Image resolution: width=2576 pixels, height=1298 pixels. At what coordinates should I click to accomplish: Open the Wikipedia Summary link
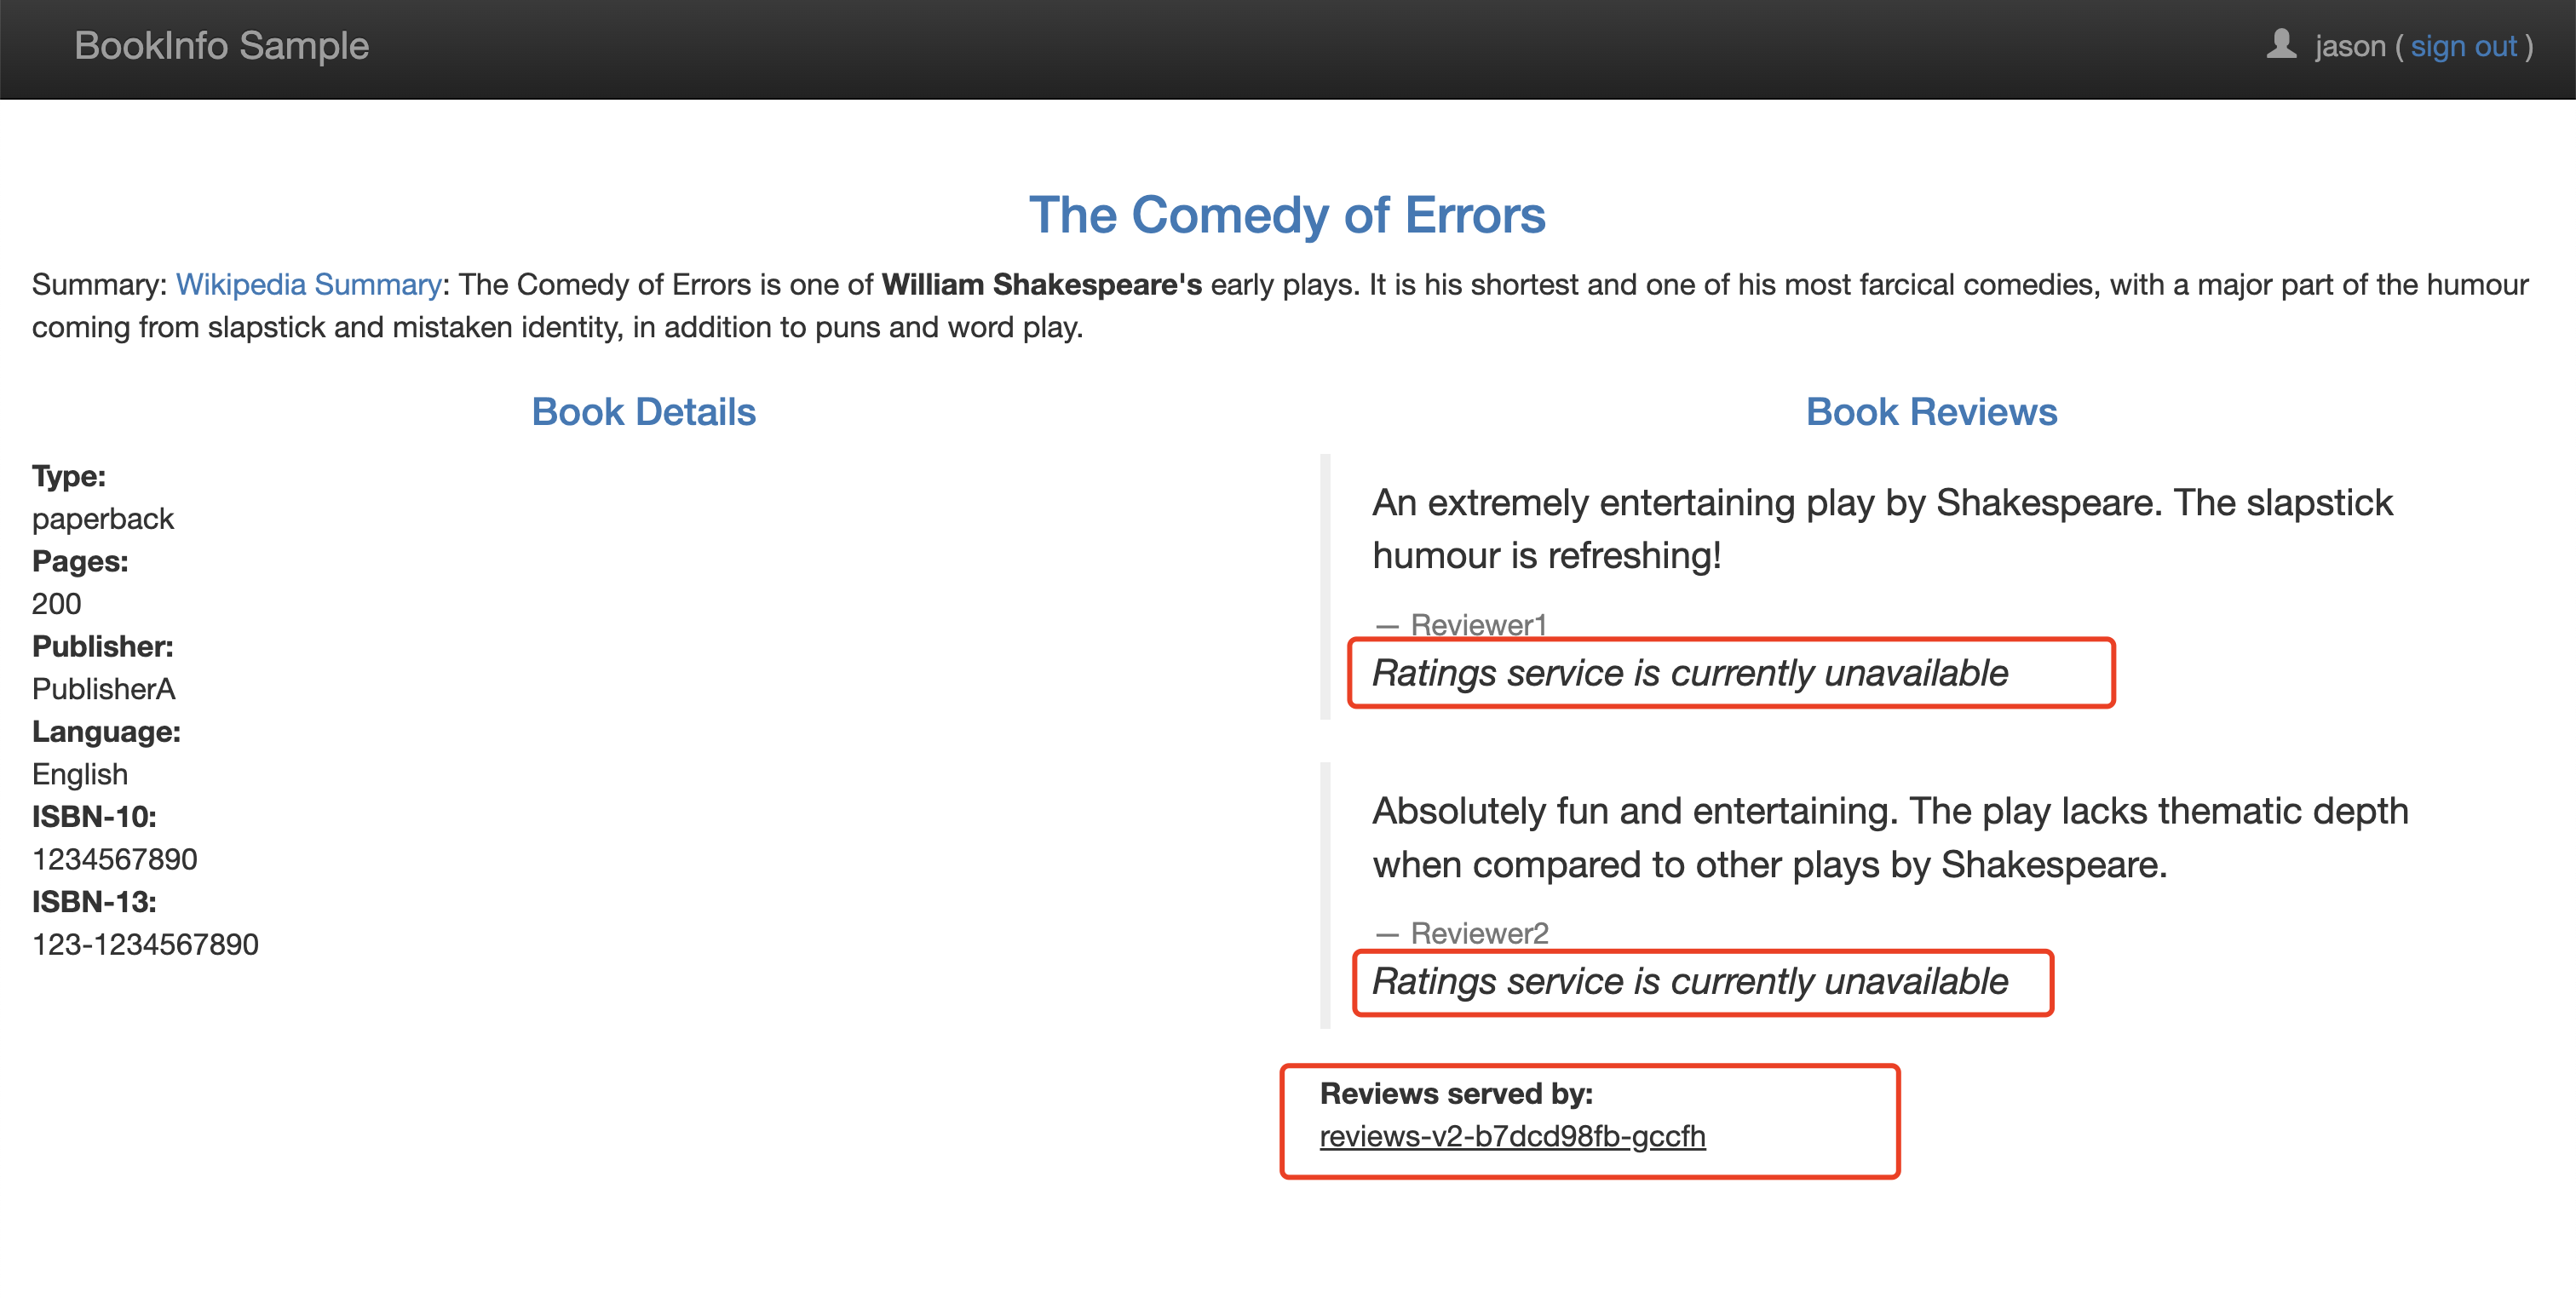(x=309, y=284)
